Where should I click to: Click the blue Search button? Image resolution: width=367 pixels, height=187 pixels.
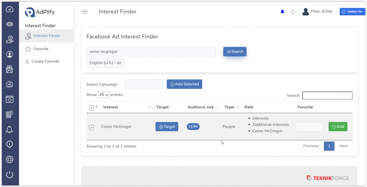pyautogui.click(x=235, y=52)
